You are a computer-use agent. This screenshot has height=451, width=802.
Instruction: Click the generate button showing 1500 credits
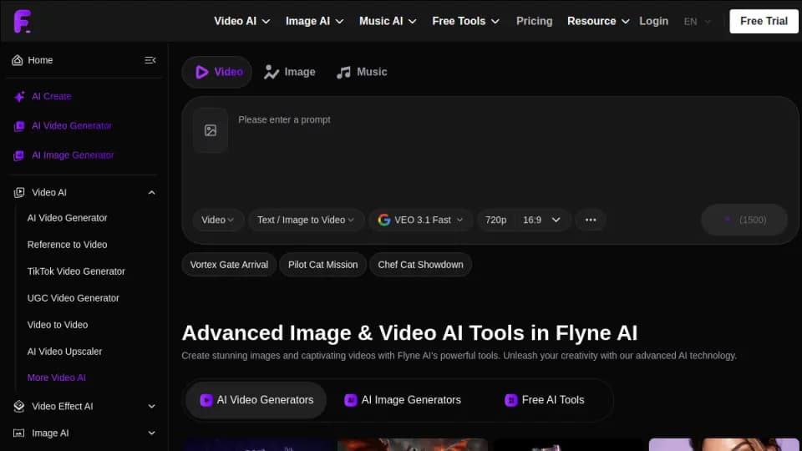click(744, 220)
